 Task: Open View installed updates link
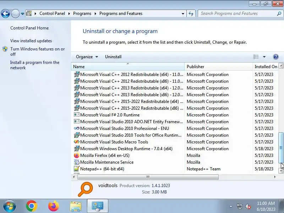(31, 41)
